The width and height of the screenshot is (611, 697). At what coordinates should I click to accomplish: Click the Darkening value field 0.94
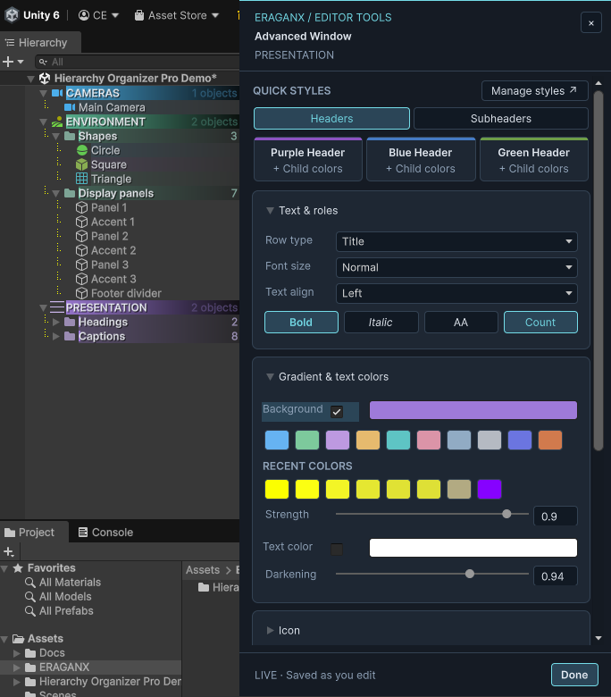coord(556,576)
